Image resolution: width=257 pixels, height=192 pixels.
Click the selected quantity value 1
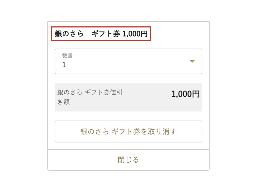pos(64,65)
